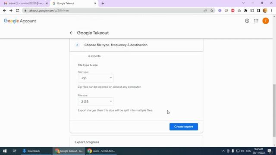Open the cast media icon
This screenshot has height=155, width=276.
tap(252, 10)
